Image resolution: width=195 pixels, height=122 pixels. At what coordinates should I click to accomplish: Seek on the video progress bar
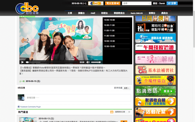[x=52, y=62]
